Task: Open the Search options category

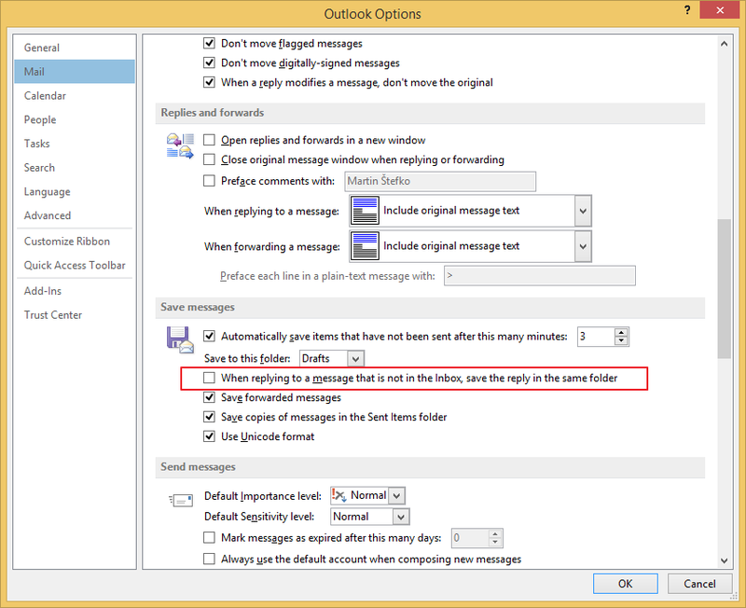Action: [x=75, y=168]
